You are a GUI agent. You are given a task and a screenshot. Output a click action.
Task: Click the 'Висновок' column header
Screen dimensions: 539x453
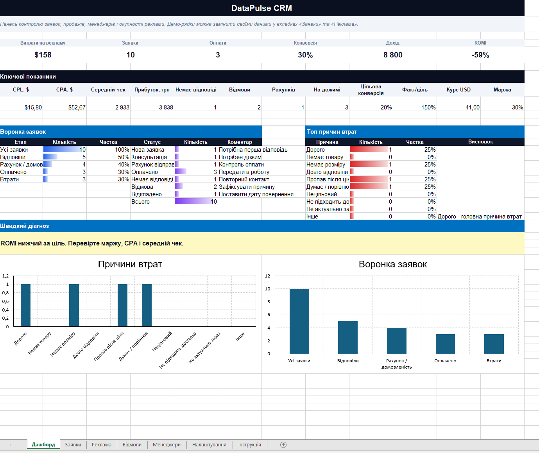point(480,142)
